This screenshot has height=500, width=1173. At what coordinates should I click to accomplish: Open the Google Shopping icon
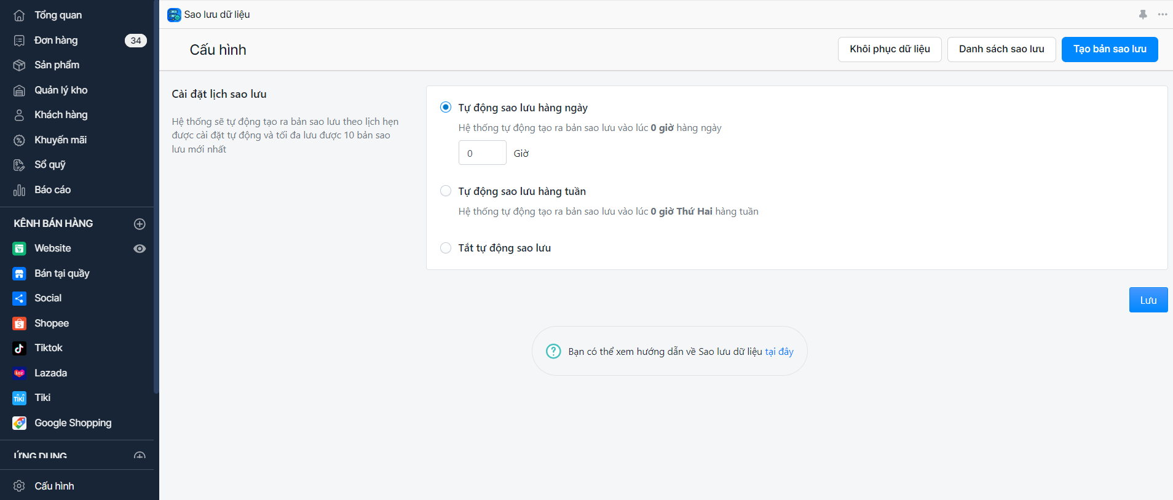(19, 423)
